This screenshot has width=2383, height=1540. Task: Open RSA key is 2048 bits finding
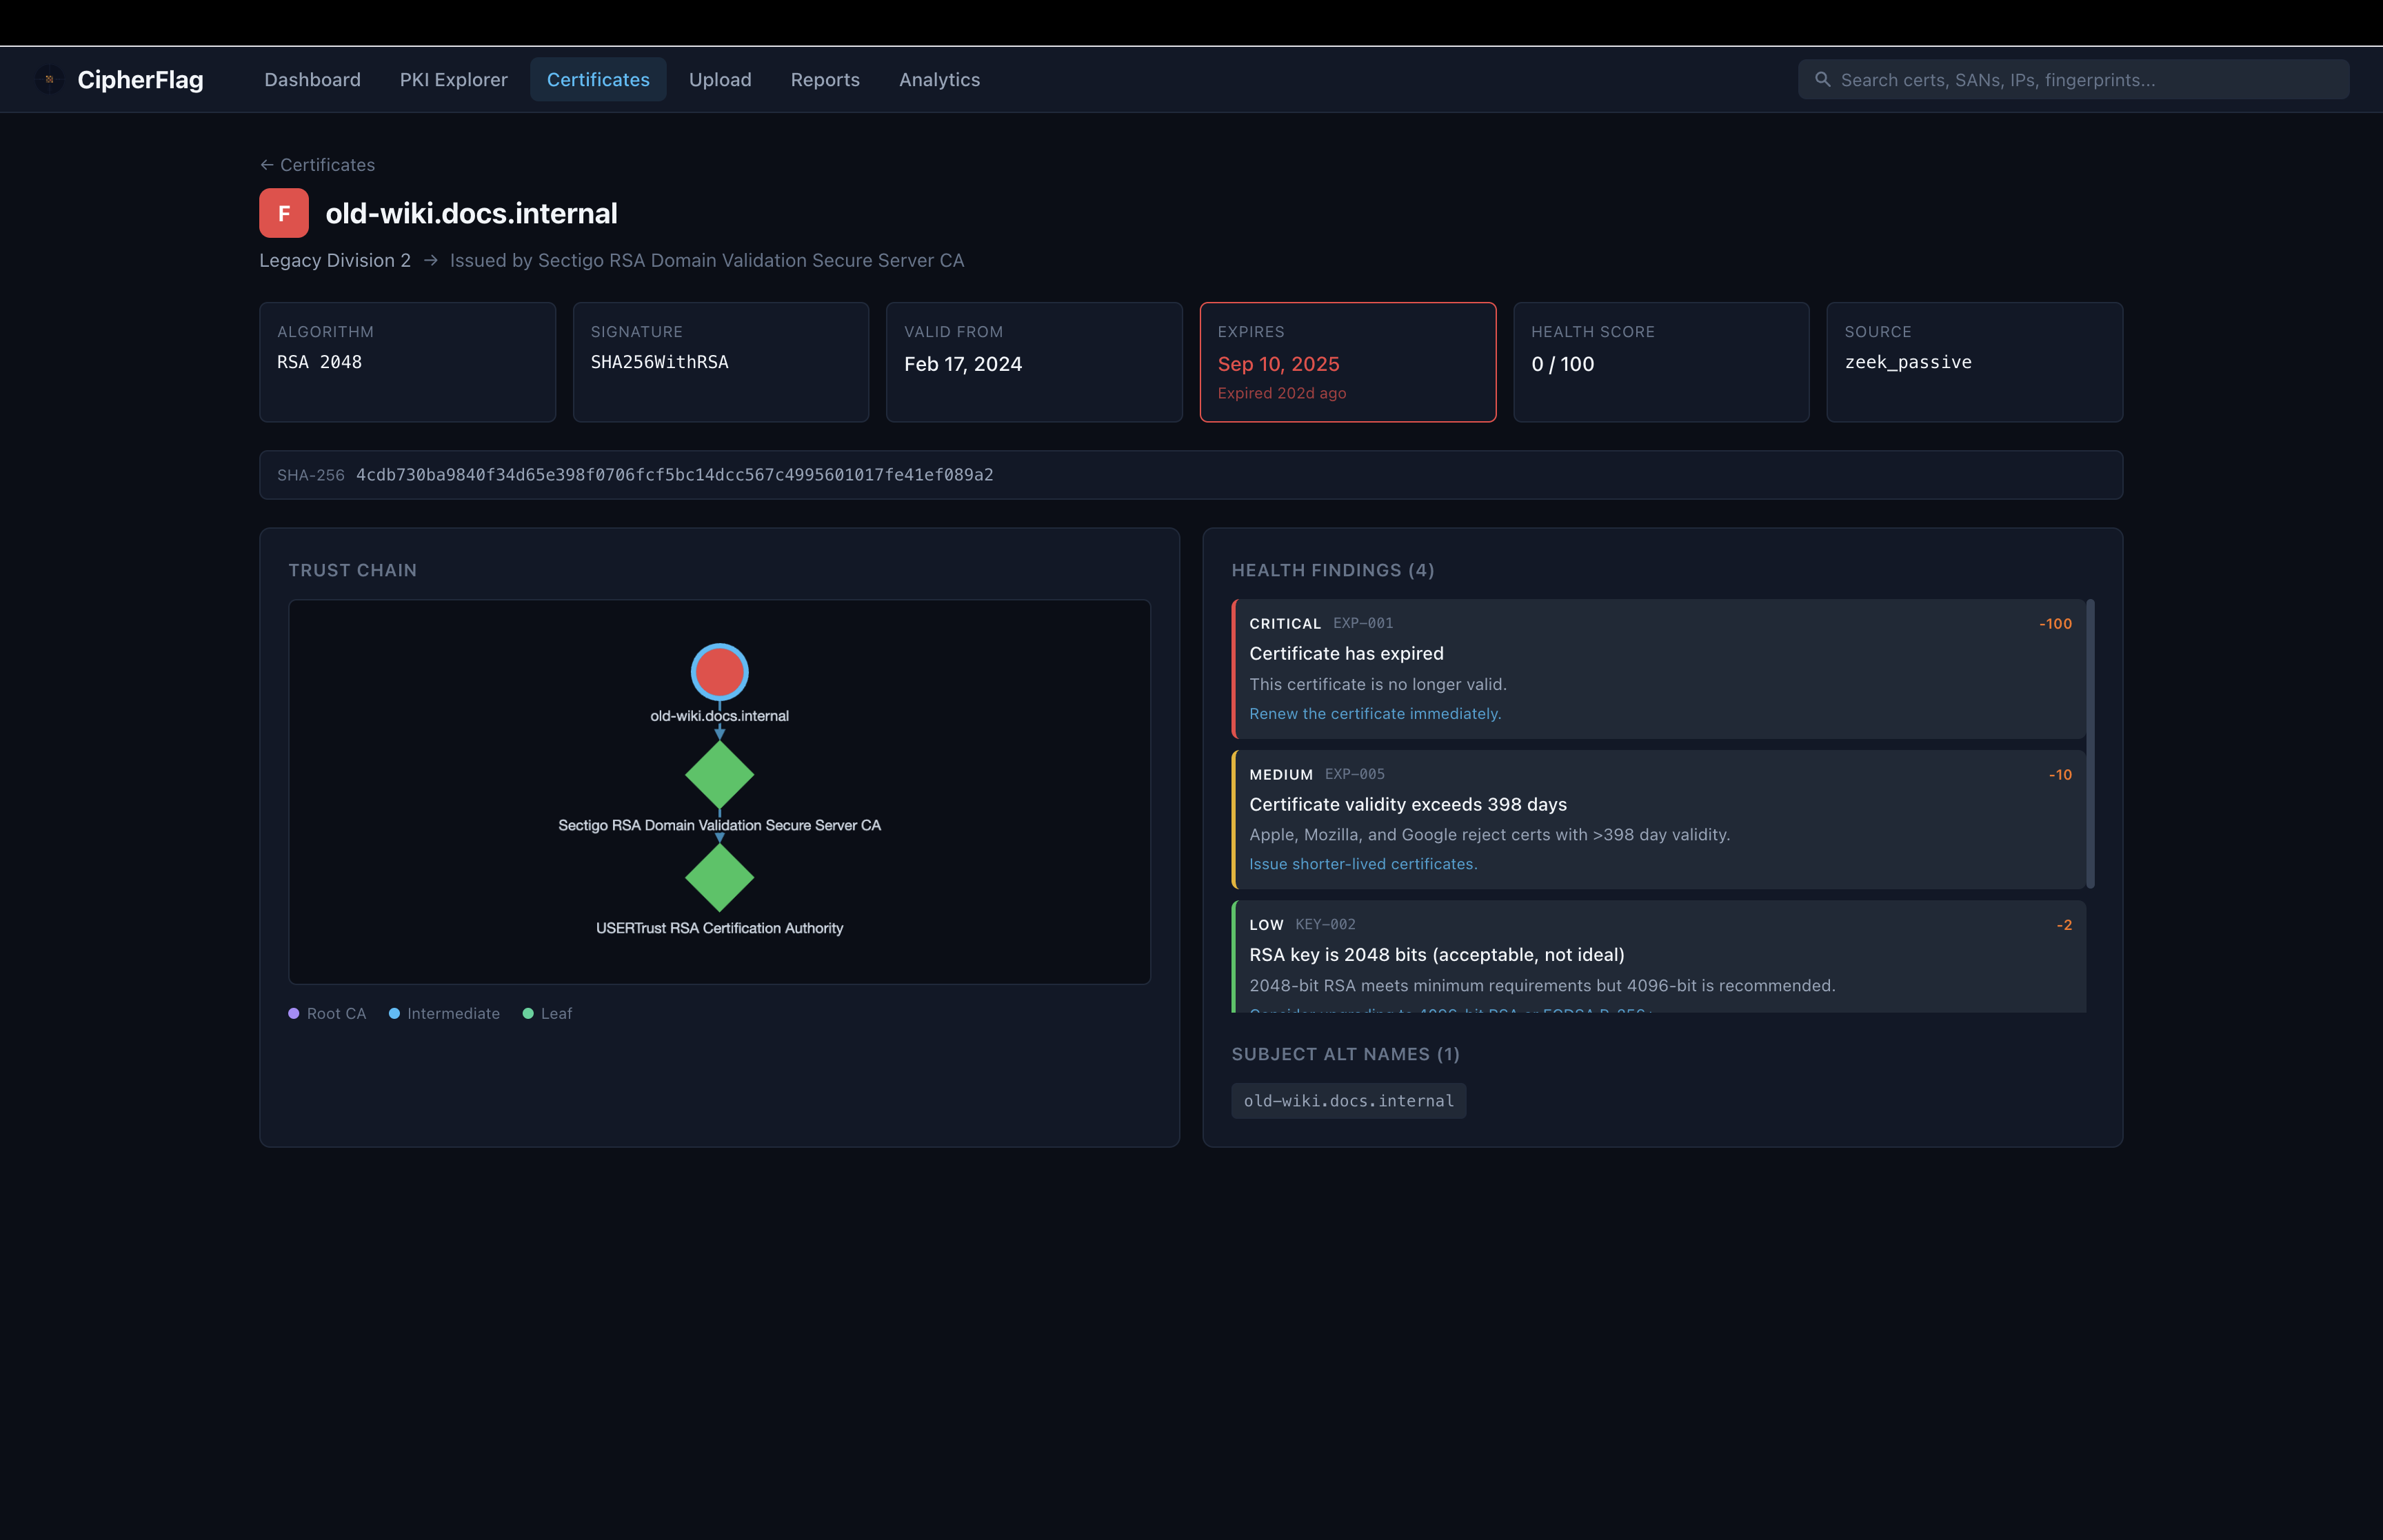click(1659, 957)
